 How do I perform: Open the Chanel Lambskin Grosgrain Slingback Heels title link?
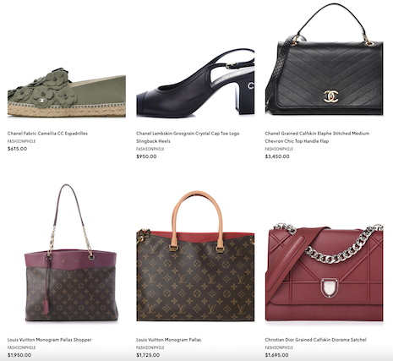[188, 137]
